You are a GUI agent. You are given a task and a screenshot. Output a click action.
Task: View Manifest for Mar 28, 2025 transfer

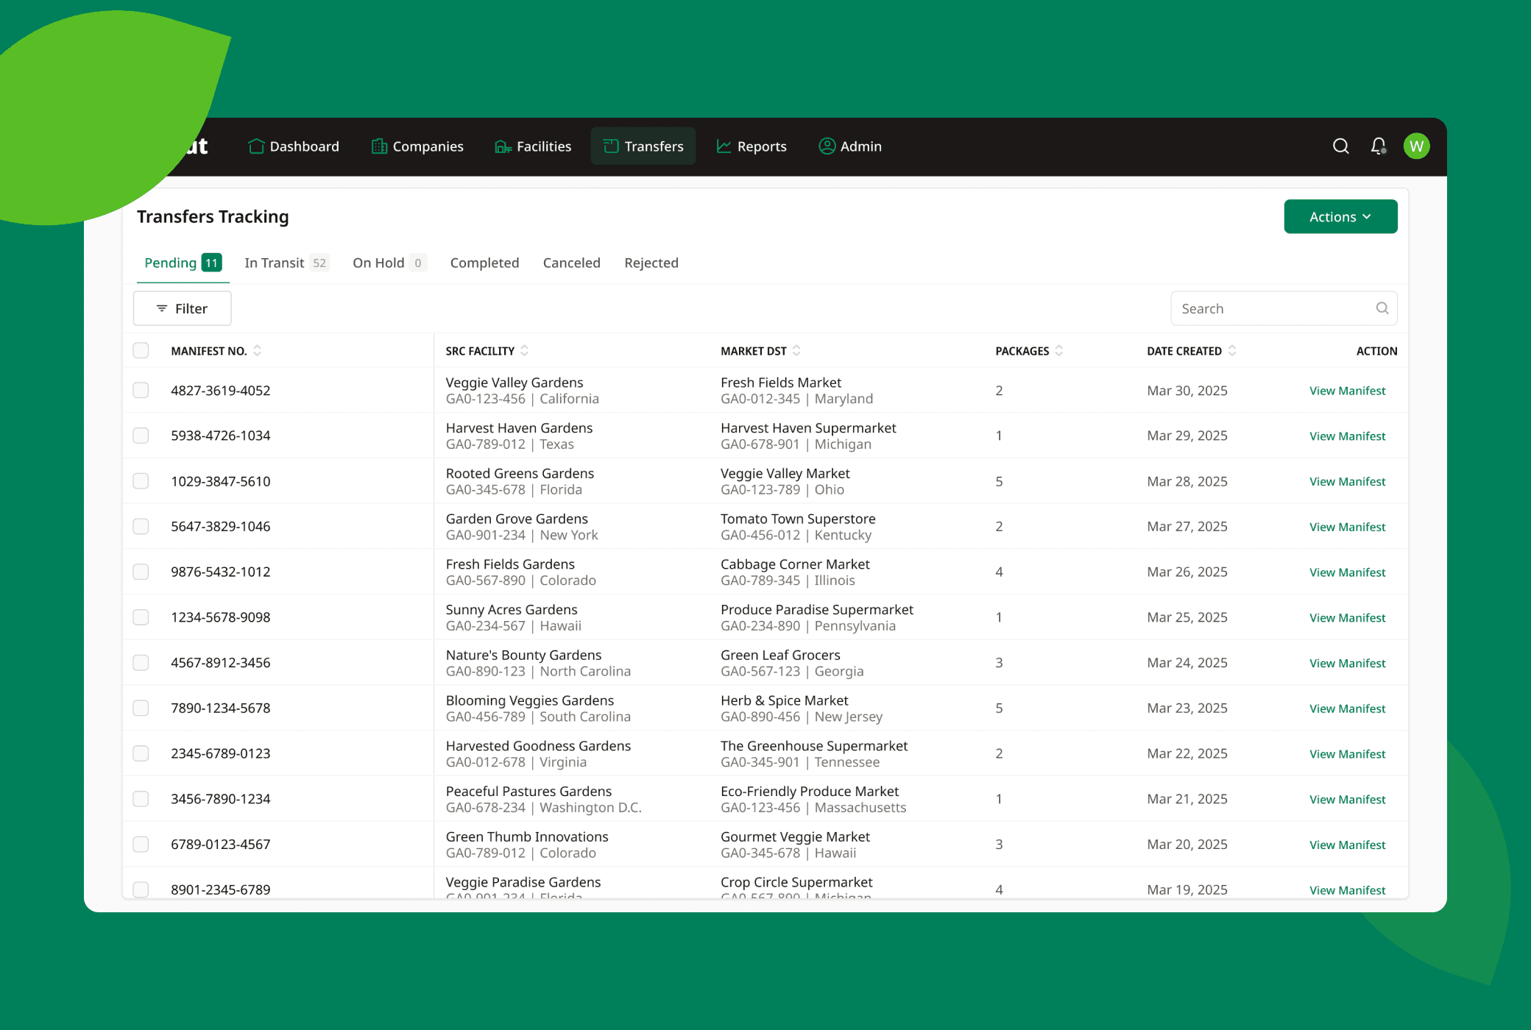pyautogui.click(x=1347, y=482)
